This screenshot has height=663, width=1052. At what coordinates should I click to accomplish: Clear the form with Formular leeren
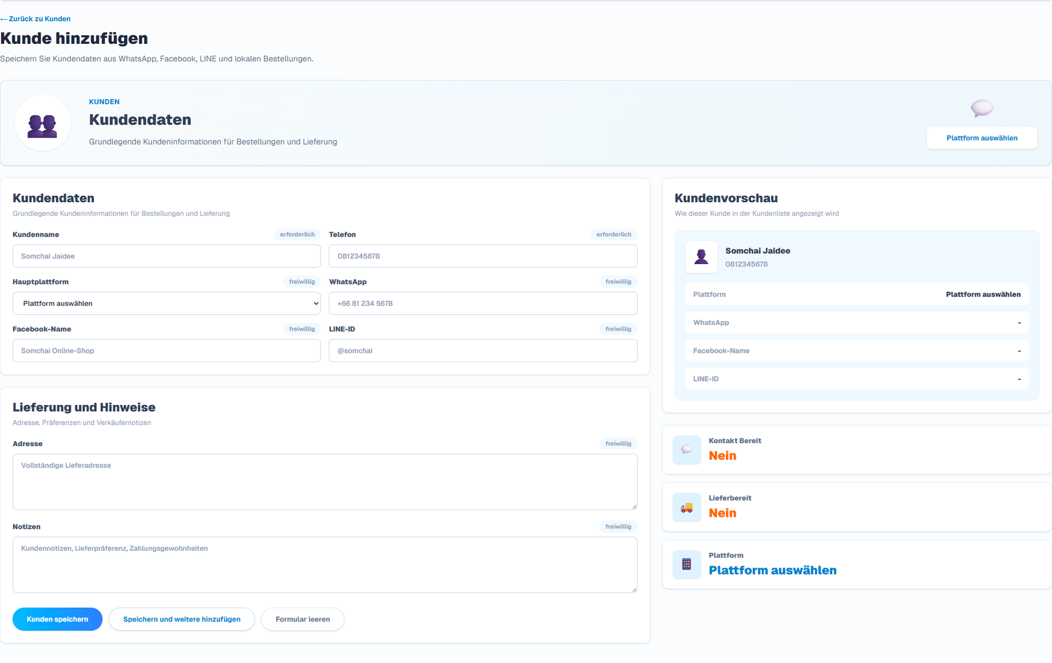pyautogui.click(x=302, y=619)
